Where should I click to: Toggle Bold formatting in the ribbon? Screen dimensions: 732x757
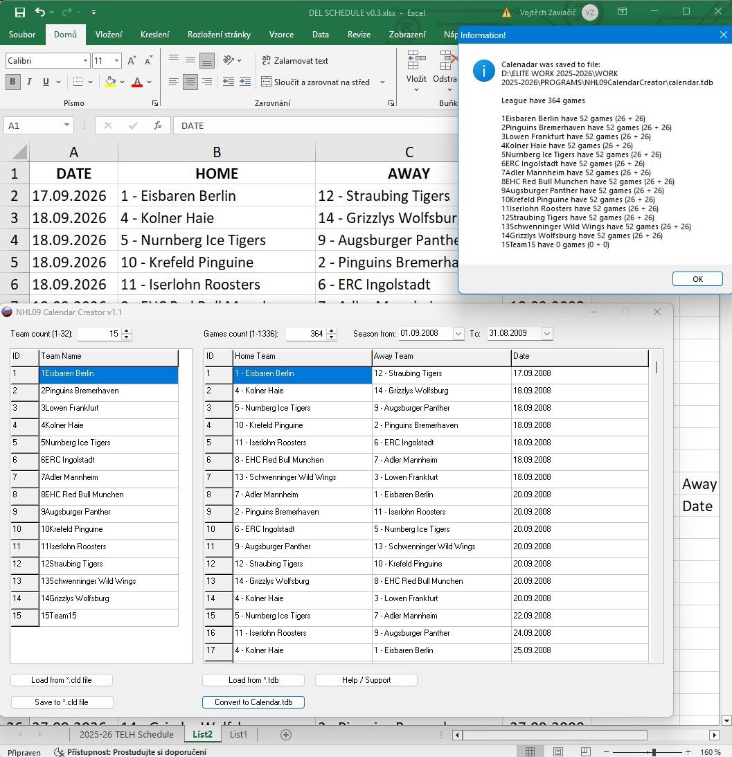pos(13,82)
